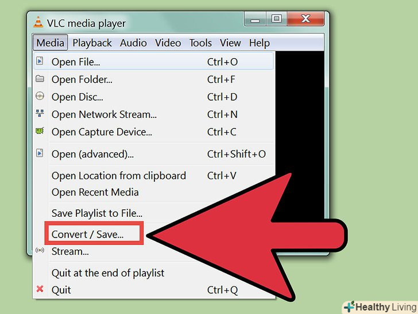Image resolution: width=418 pixels, height=314 pixels.
Task: Open the Playback menu
Action: click(x=92, y=43)
